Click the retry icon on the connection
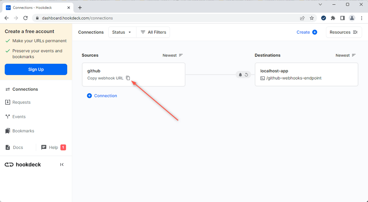Screen dimensions: 368x202 246,74
